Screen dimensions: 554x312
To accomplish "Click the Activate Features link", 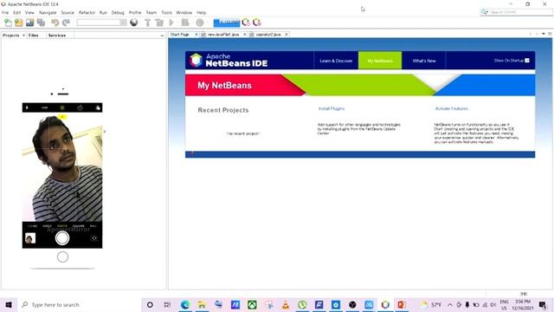I will click(x=451, y=108).
